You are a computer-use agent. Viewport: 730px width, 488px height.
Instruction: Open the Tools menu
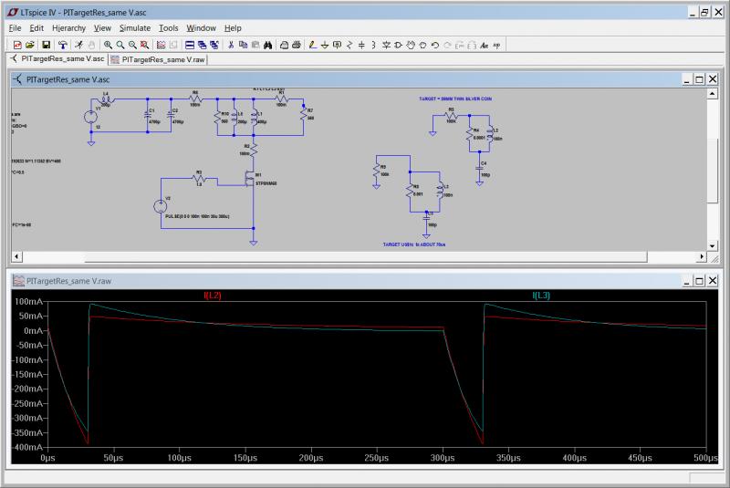tap(169, 28)
